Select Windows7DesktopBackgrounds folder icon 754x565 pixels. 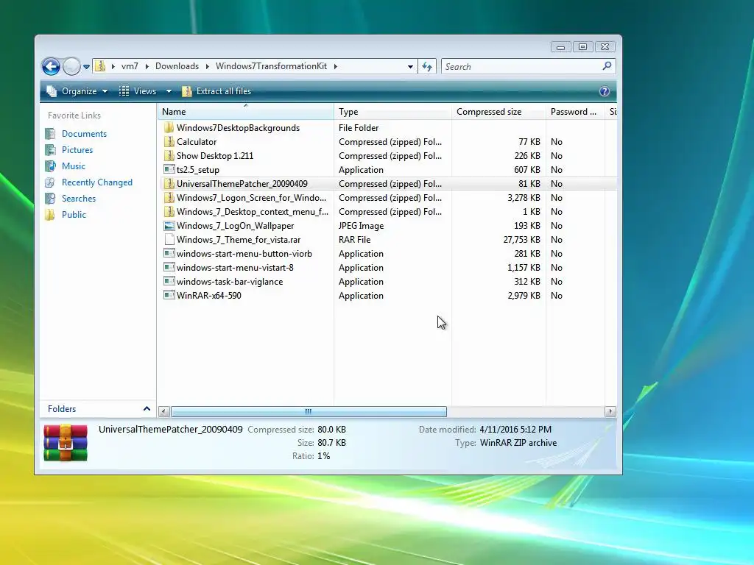169,128
